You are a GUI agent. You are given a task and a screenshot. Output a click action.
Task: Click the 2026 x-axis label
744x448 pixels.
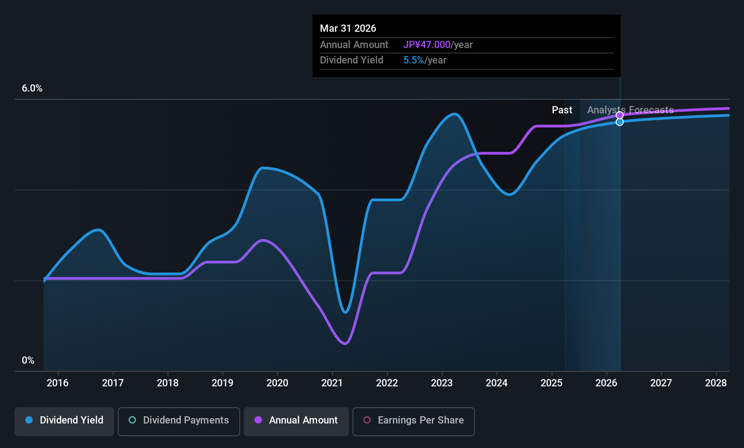pos(606,383)
